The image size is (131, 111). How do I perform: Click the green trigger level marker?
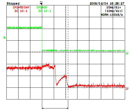(4, 37)
